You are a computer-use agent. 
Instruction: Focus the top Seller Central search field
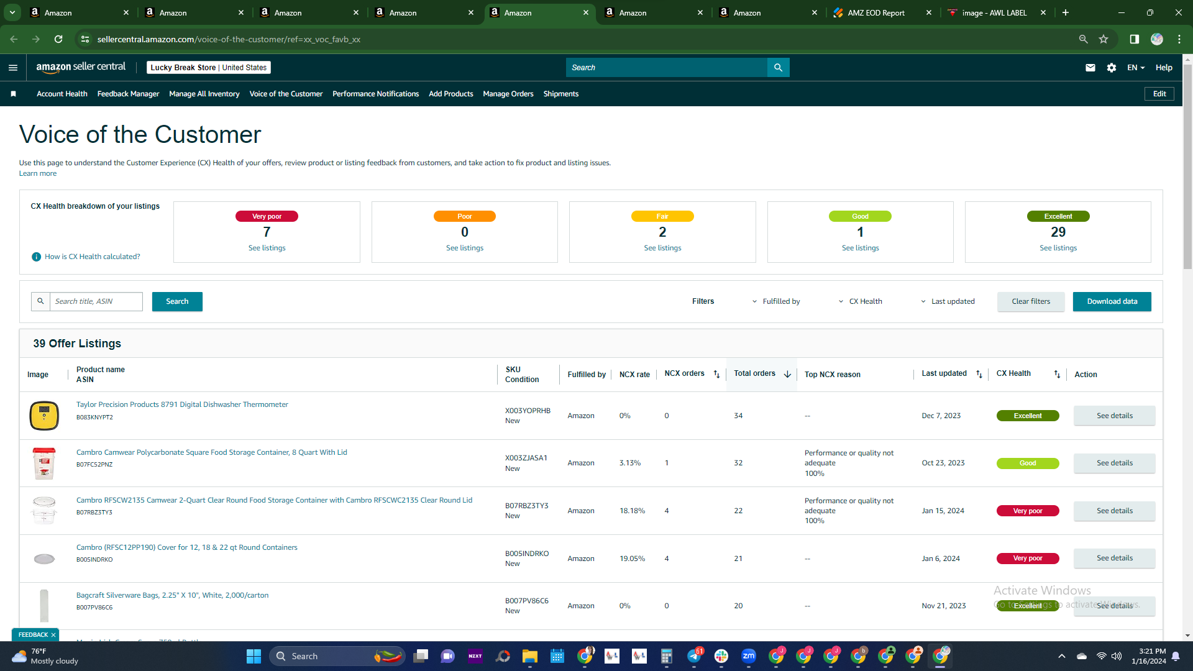tap(667, 68)
